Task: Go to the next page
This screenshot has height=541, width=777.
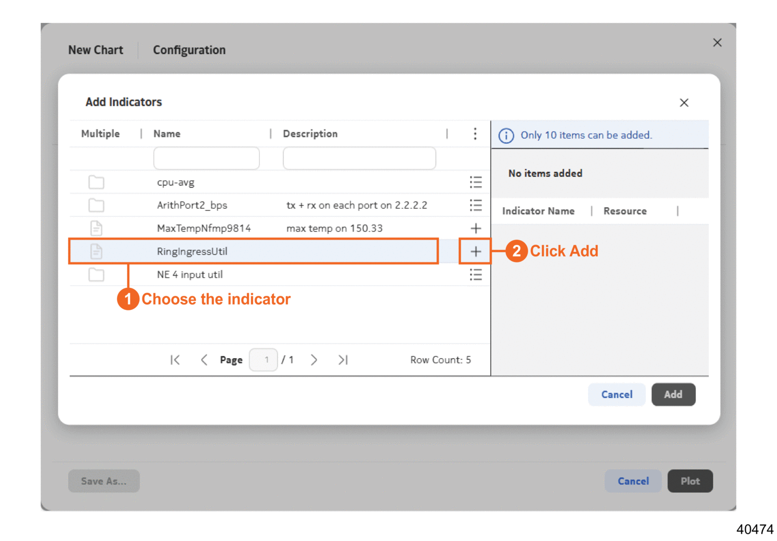Action: pyautogui.click(x=314, y=360)
